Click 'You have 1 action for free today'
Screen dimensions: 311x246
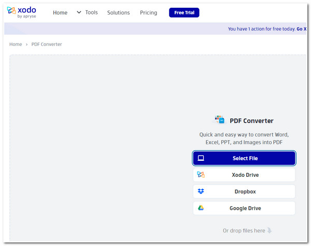(262, 29)
